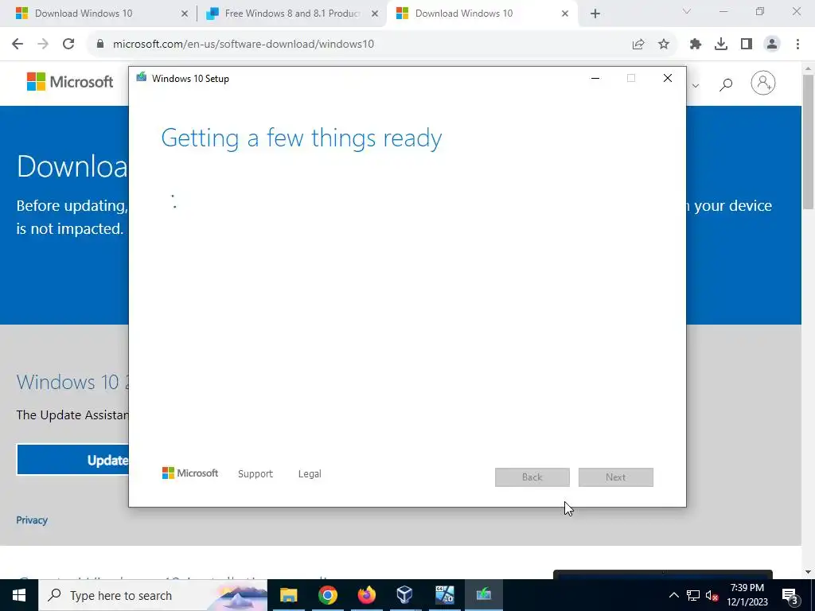815x611 pixels.
Task: Expand the website header menu chevron
Action: point(696,86)
